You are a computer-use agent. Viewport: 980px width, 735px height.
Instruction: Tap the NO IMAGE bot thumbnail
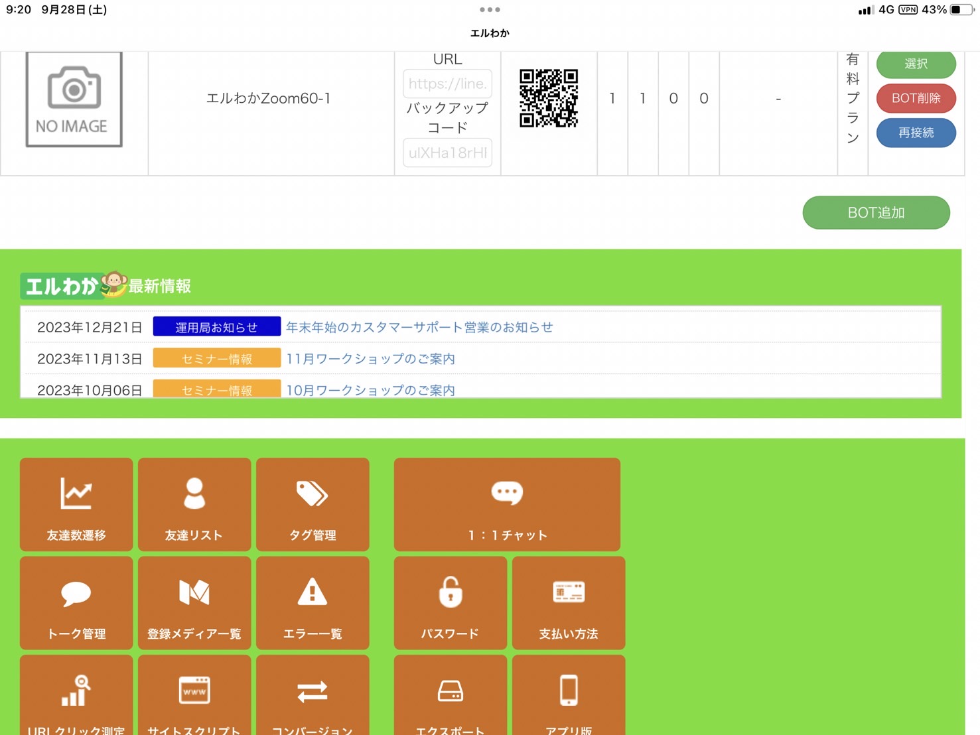(74, 99)
